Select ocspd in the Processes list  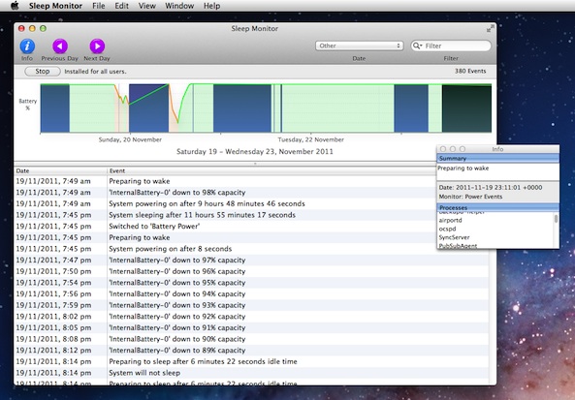click(447, 229)
